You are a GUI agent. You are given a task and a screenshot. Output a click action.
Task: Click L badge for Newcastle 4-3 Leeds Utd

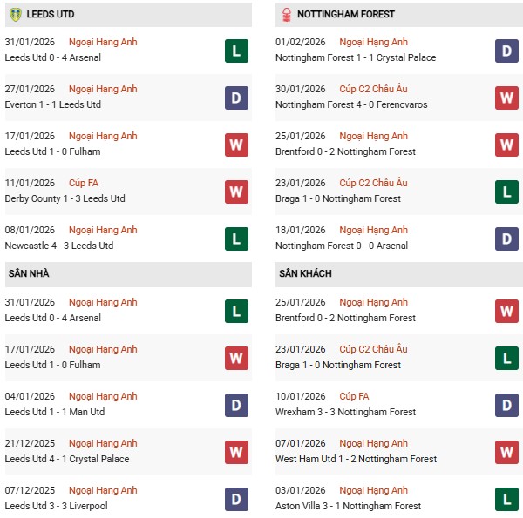coord(236,239)
